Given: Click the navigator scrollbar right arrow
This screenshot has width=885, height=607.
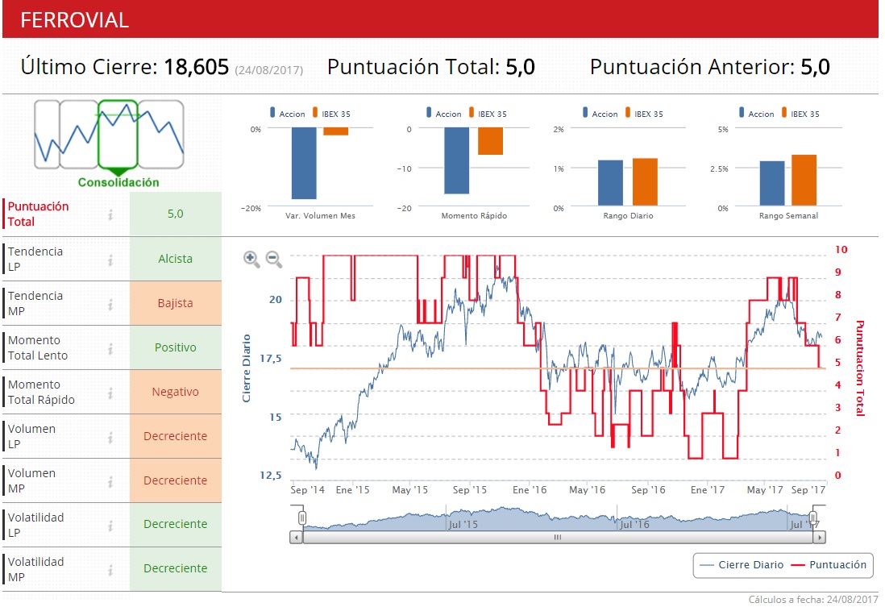Looking at the screenshot, I should point(820,537).
